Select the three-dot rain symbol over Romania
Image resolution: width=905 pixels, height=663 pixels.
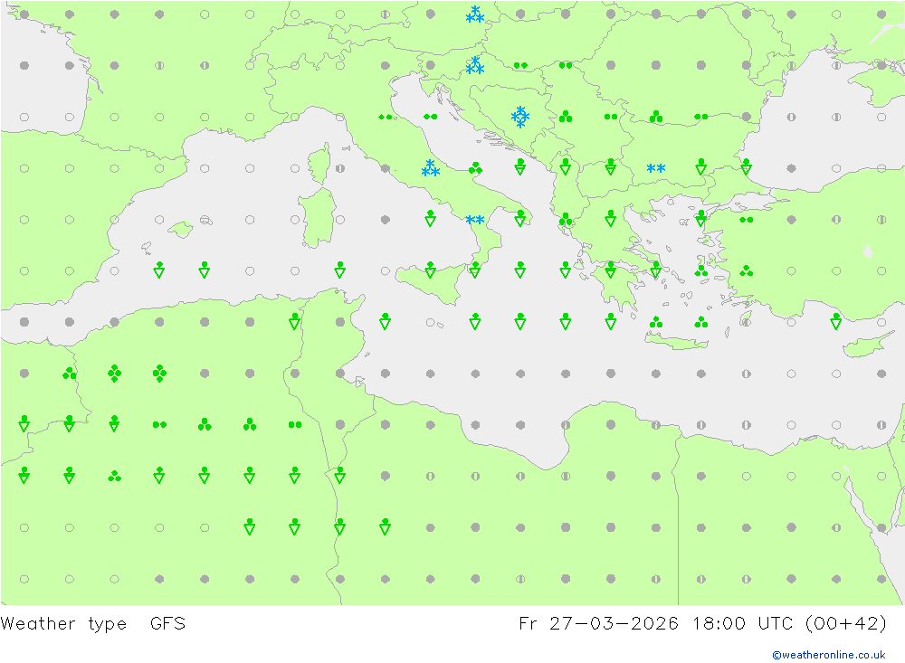[x=655, y=117]
